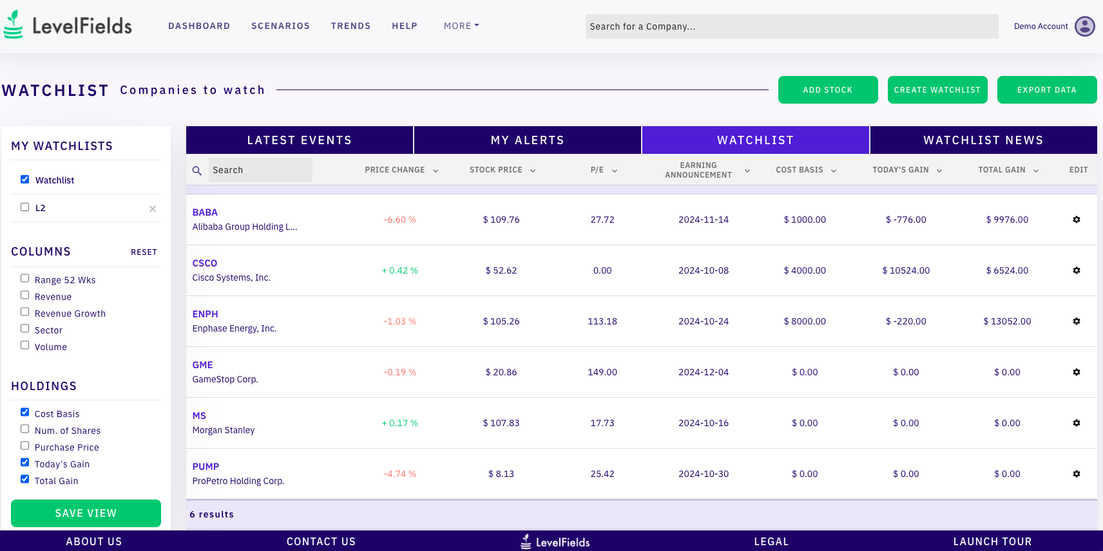Reset the columns selection

click(144, 252)
